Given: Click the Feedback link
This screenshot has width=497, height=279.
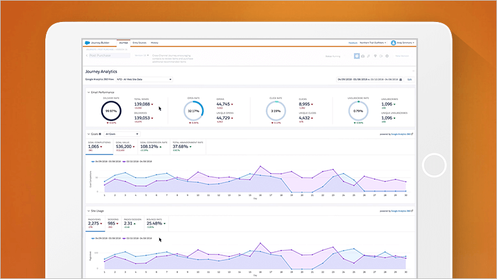Looking at the screenshot, I should click(x=353, y=43).
